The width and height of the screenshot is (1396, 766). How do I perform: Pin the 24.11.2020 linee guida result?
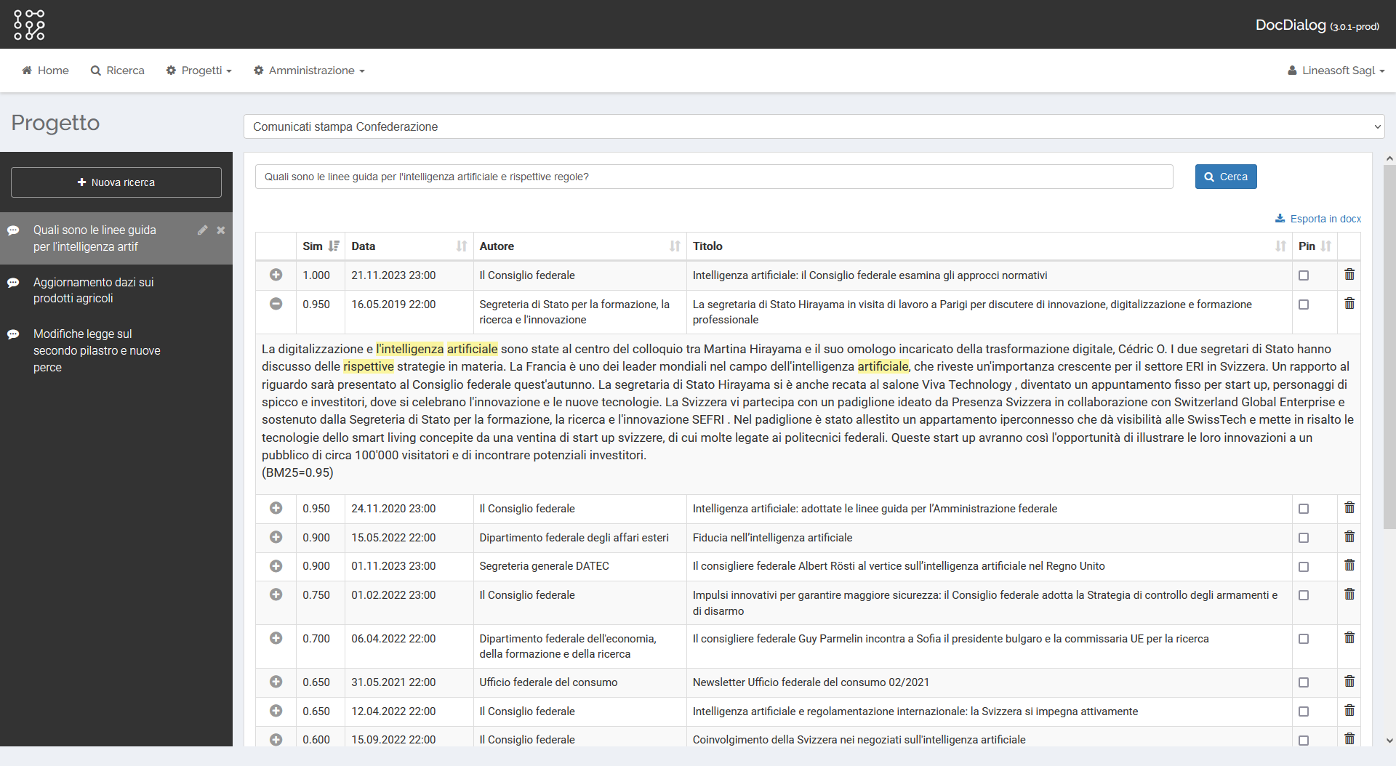(1304, 509)
